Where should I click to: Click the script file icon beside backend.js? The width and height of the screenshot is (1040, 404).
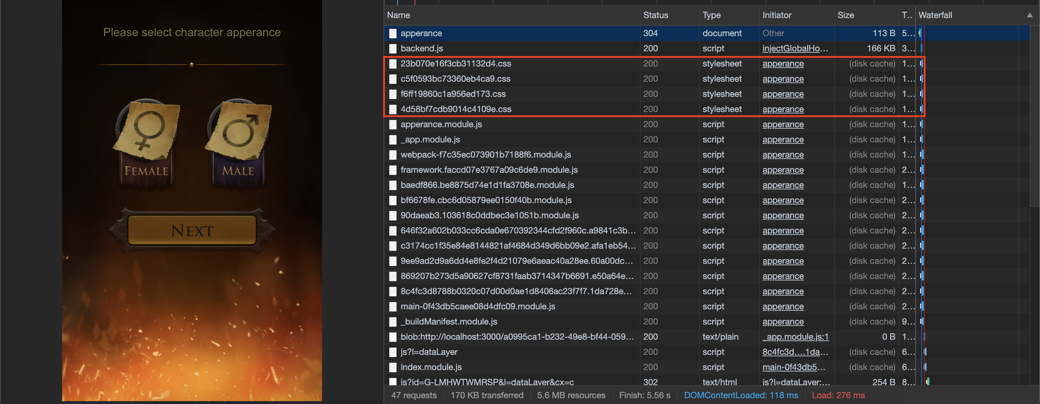[393, 48]
